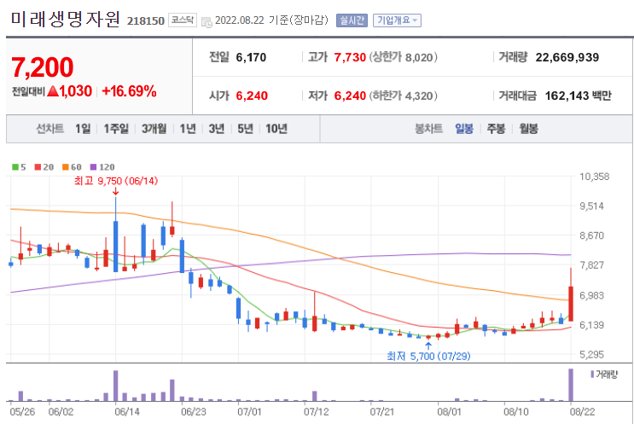Screen dimensions: 634x424
Task: Select the 10년 line chart tab
Action: click(276, 129)
